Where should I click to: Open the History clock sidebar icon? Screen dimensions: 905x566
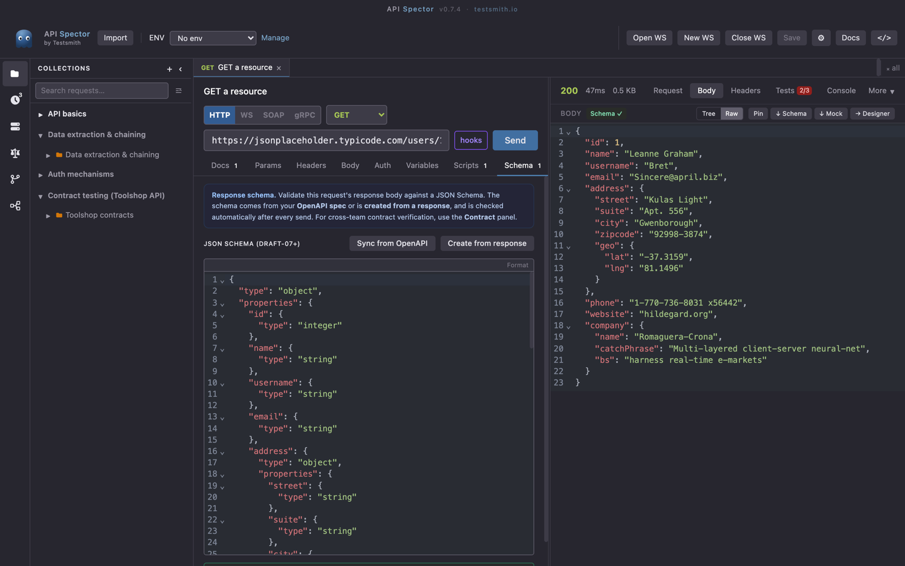click(x=15, y=100)
